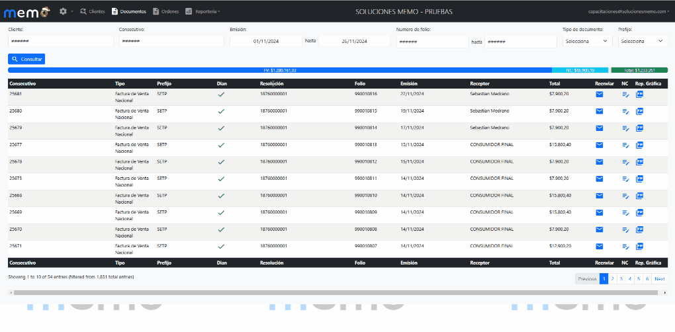
Task: Click the Consultar button
Action: [x=26, y=59]
